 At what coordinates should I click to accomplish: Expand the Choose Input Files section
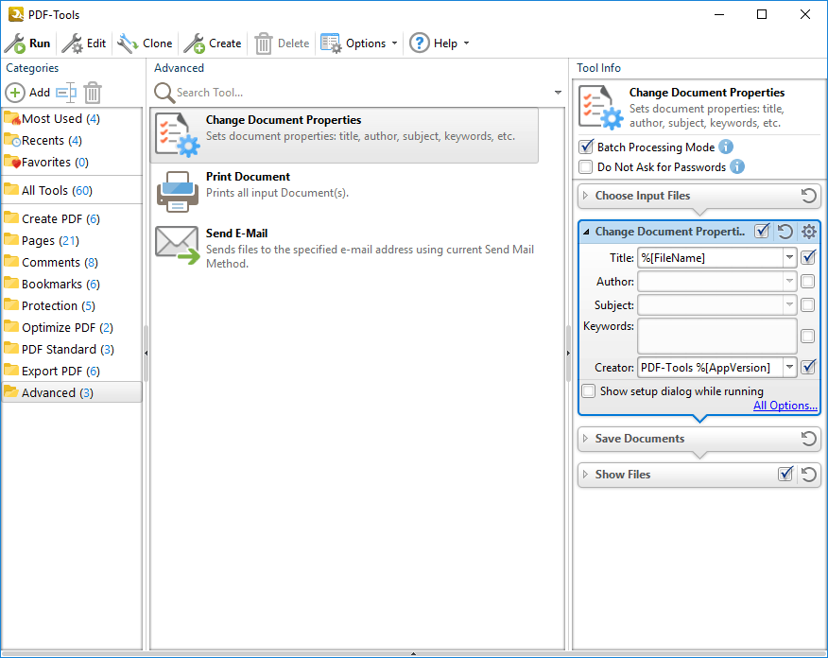586,197
